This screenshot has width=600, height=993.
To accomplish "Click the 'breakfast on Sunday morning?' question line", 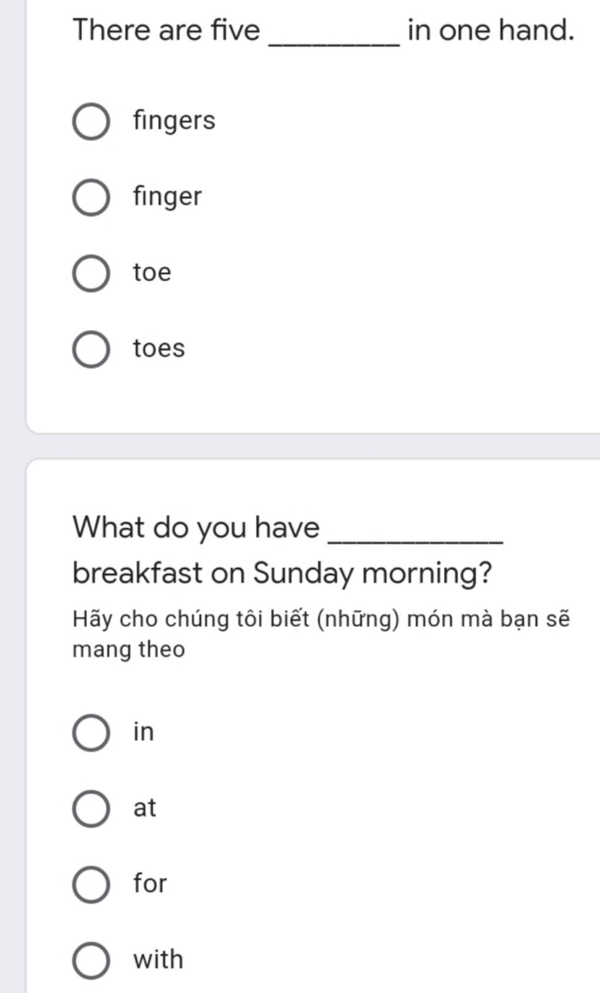I will point(282,573).
